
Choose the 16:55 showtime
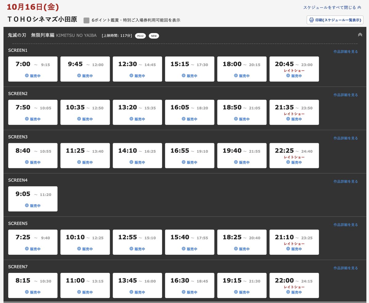(x=190, y=156)
